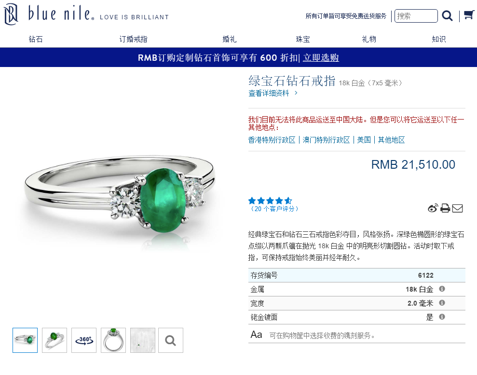This screenshot has height=375, width=477.
Task: Click the search magnifier icon
Action: [x=447, y=15]
